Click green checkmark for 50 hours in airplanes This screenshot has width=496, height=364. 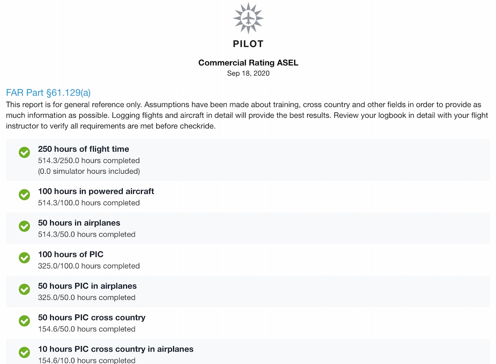tap(24, 226)
